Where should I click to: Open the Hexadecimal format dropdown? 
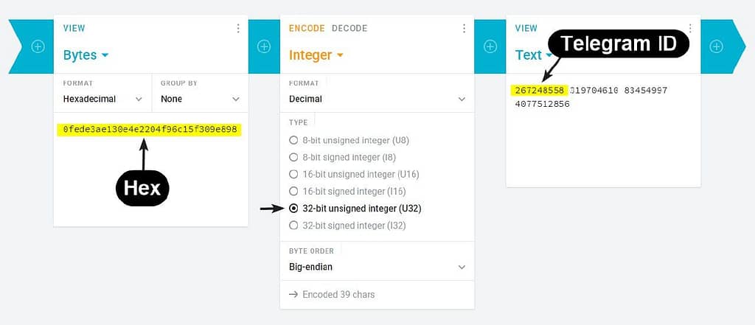pos(102,99)
